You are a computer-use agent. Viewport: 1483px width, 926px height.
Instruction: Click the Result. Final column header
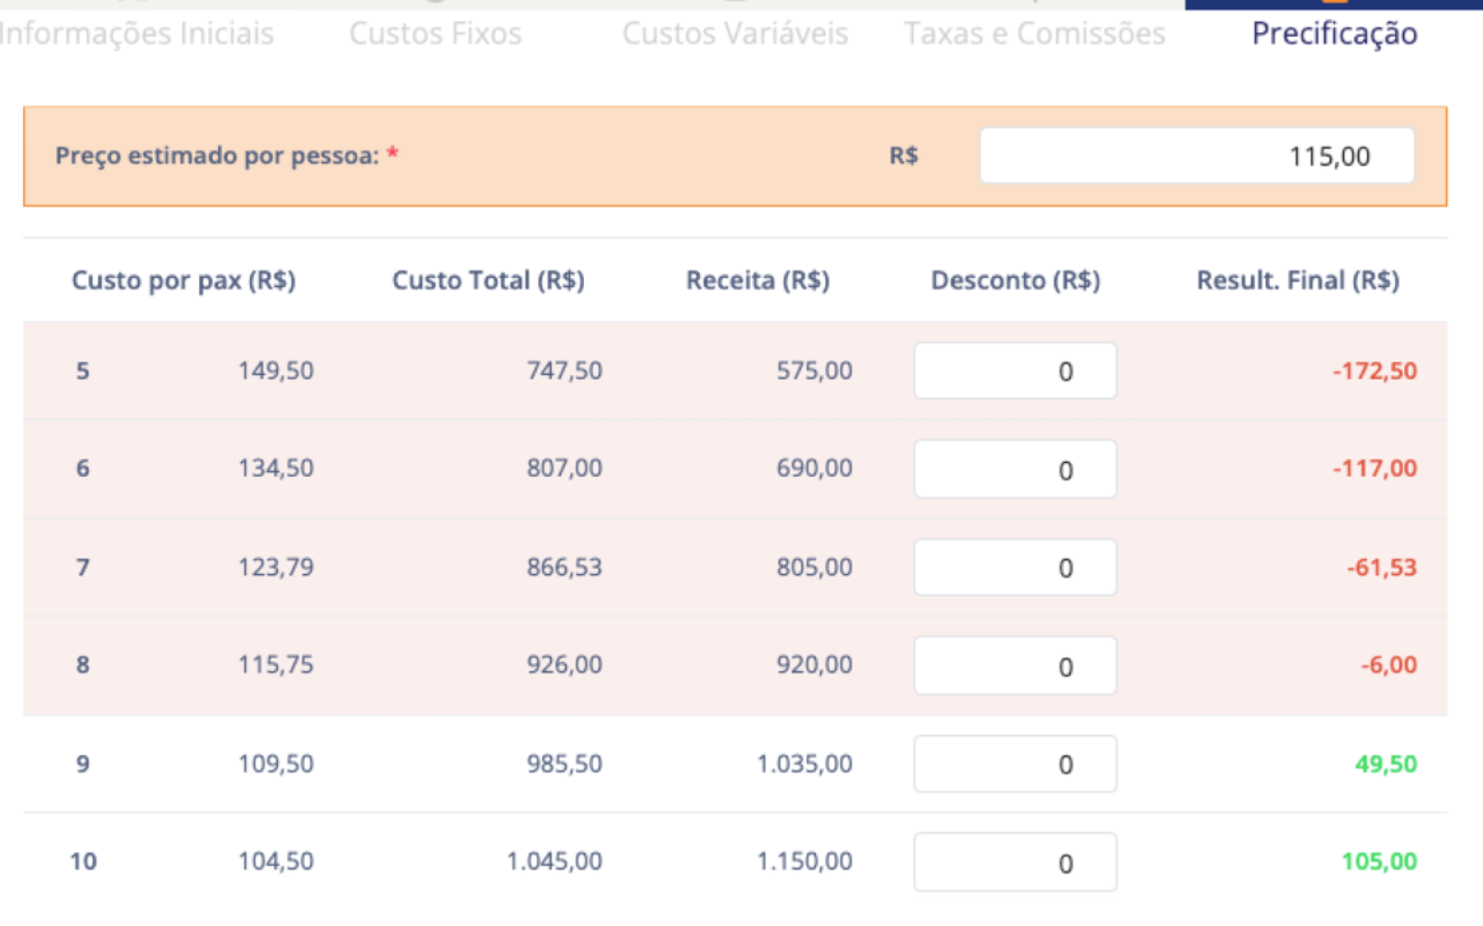[1299, 280]
